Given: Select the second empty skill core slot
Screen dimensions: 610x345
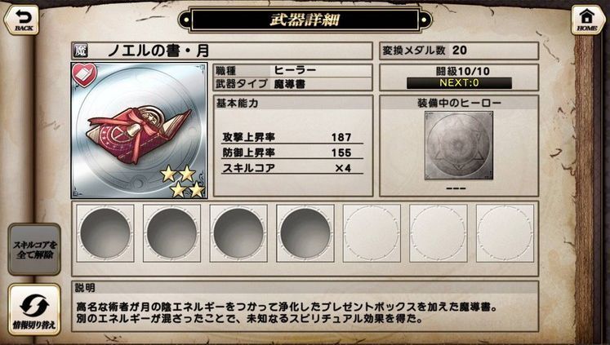Looking at the screenshot, I should click(x=172, y=233).
